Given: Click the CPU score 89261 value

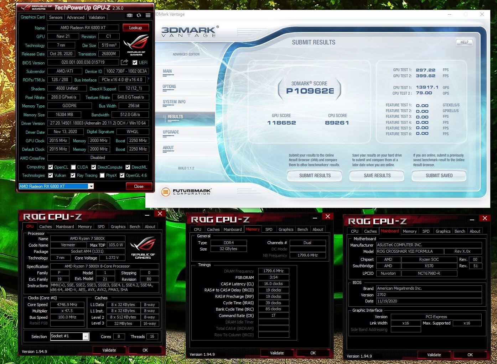Looking at the screenshot, I should [337, 123].
